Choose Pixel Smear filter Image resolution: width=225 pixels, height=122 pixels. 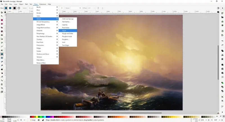click(68, 28)
